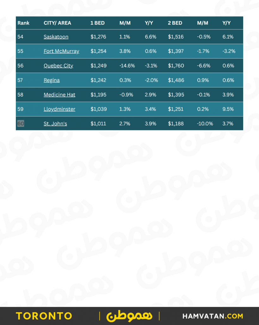
Task: Open the Saskatoon city link
Action: [x=56, y=37]
